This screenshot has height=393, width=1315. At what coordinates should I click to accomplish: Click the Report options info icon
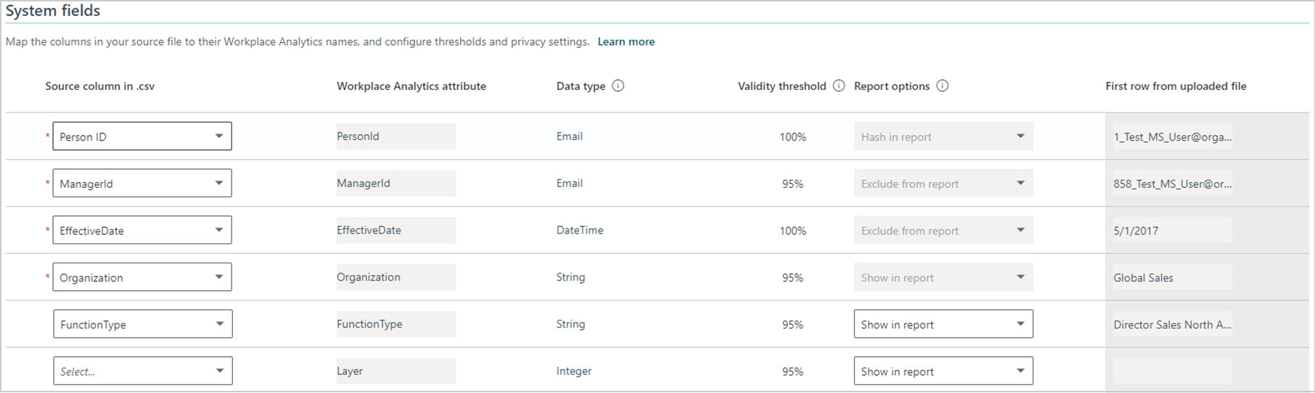click(942, 86)
